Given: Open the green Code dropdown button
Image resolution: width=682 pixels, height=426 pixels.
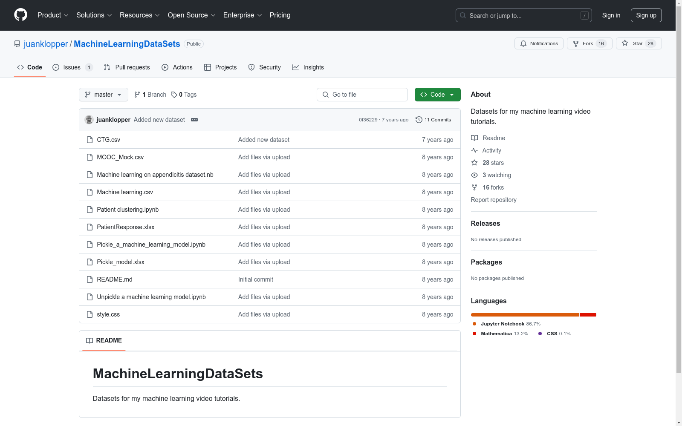Looking at the screenshot, I should click(438, 95).
